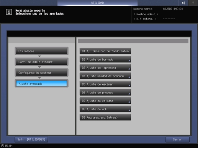Click the Menú ajuste experto heading
Viewport: 198px width, 148px height.
(x=30, y=11)
